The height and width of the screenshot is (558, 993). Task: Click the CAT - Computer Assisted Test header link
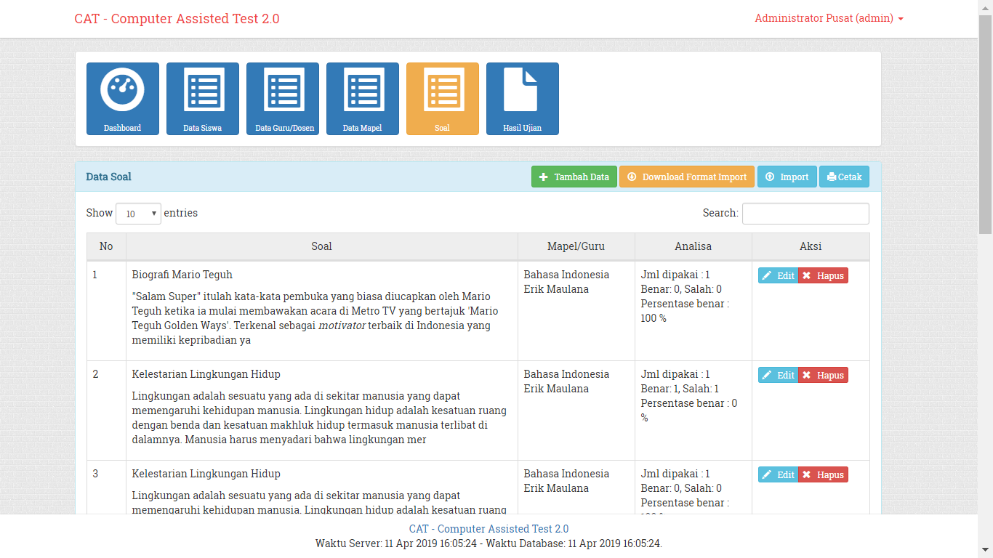(177, 19)
